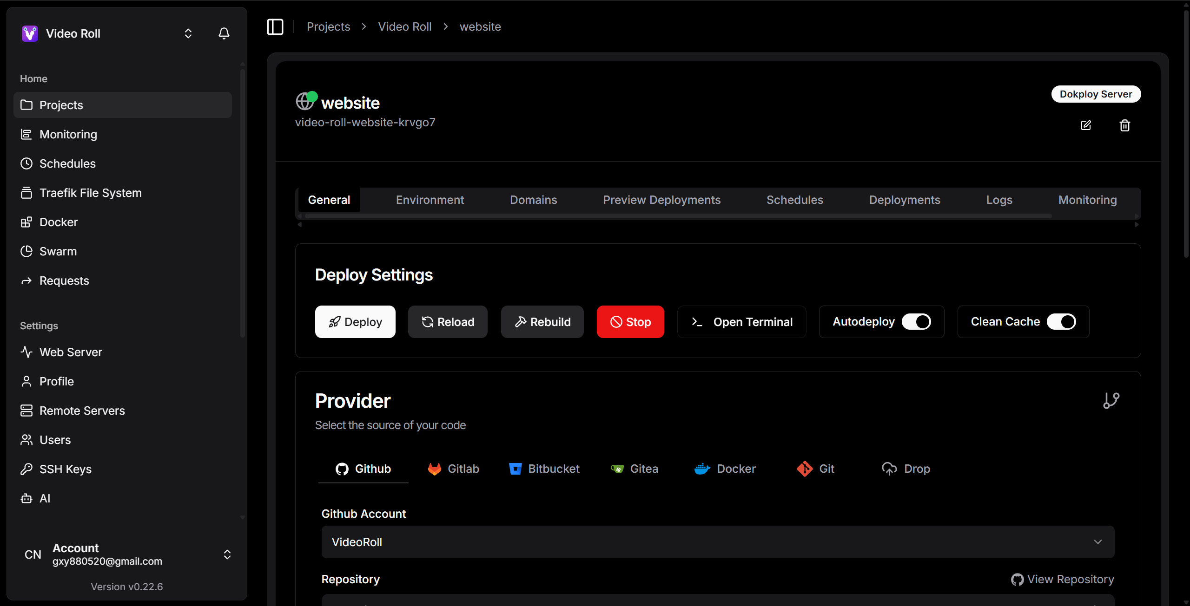Click the git branch icon in Provider
The width and height of the screenshot is (1190, 606).
point(1111,400)
